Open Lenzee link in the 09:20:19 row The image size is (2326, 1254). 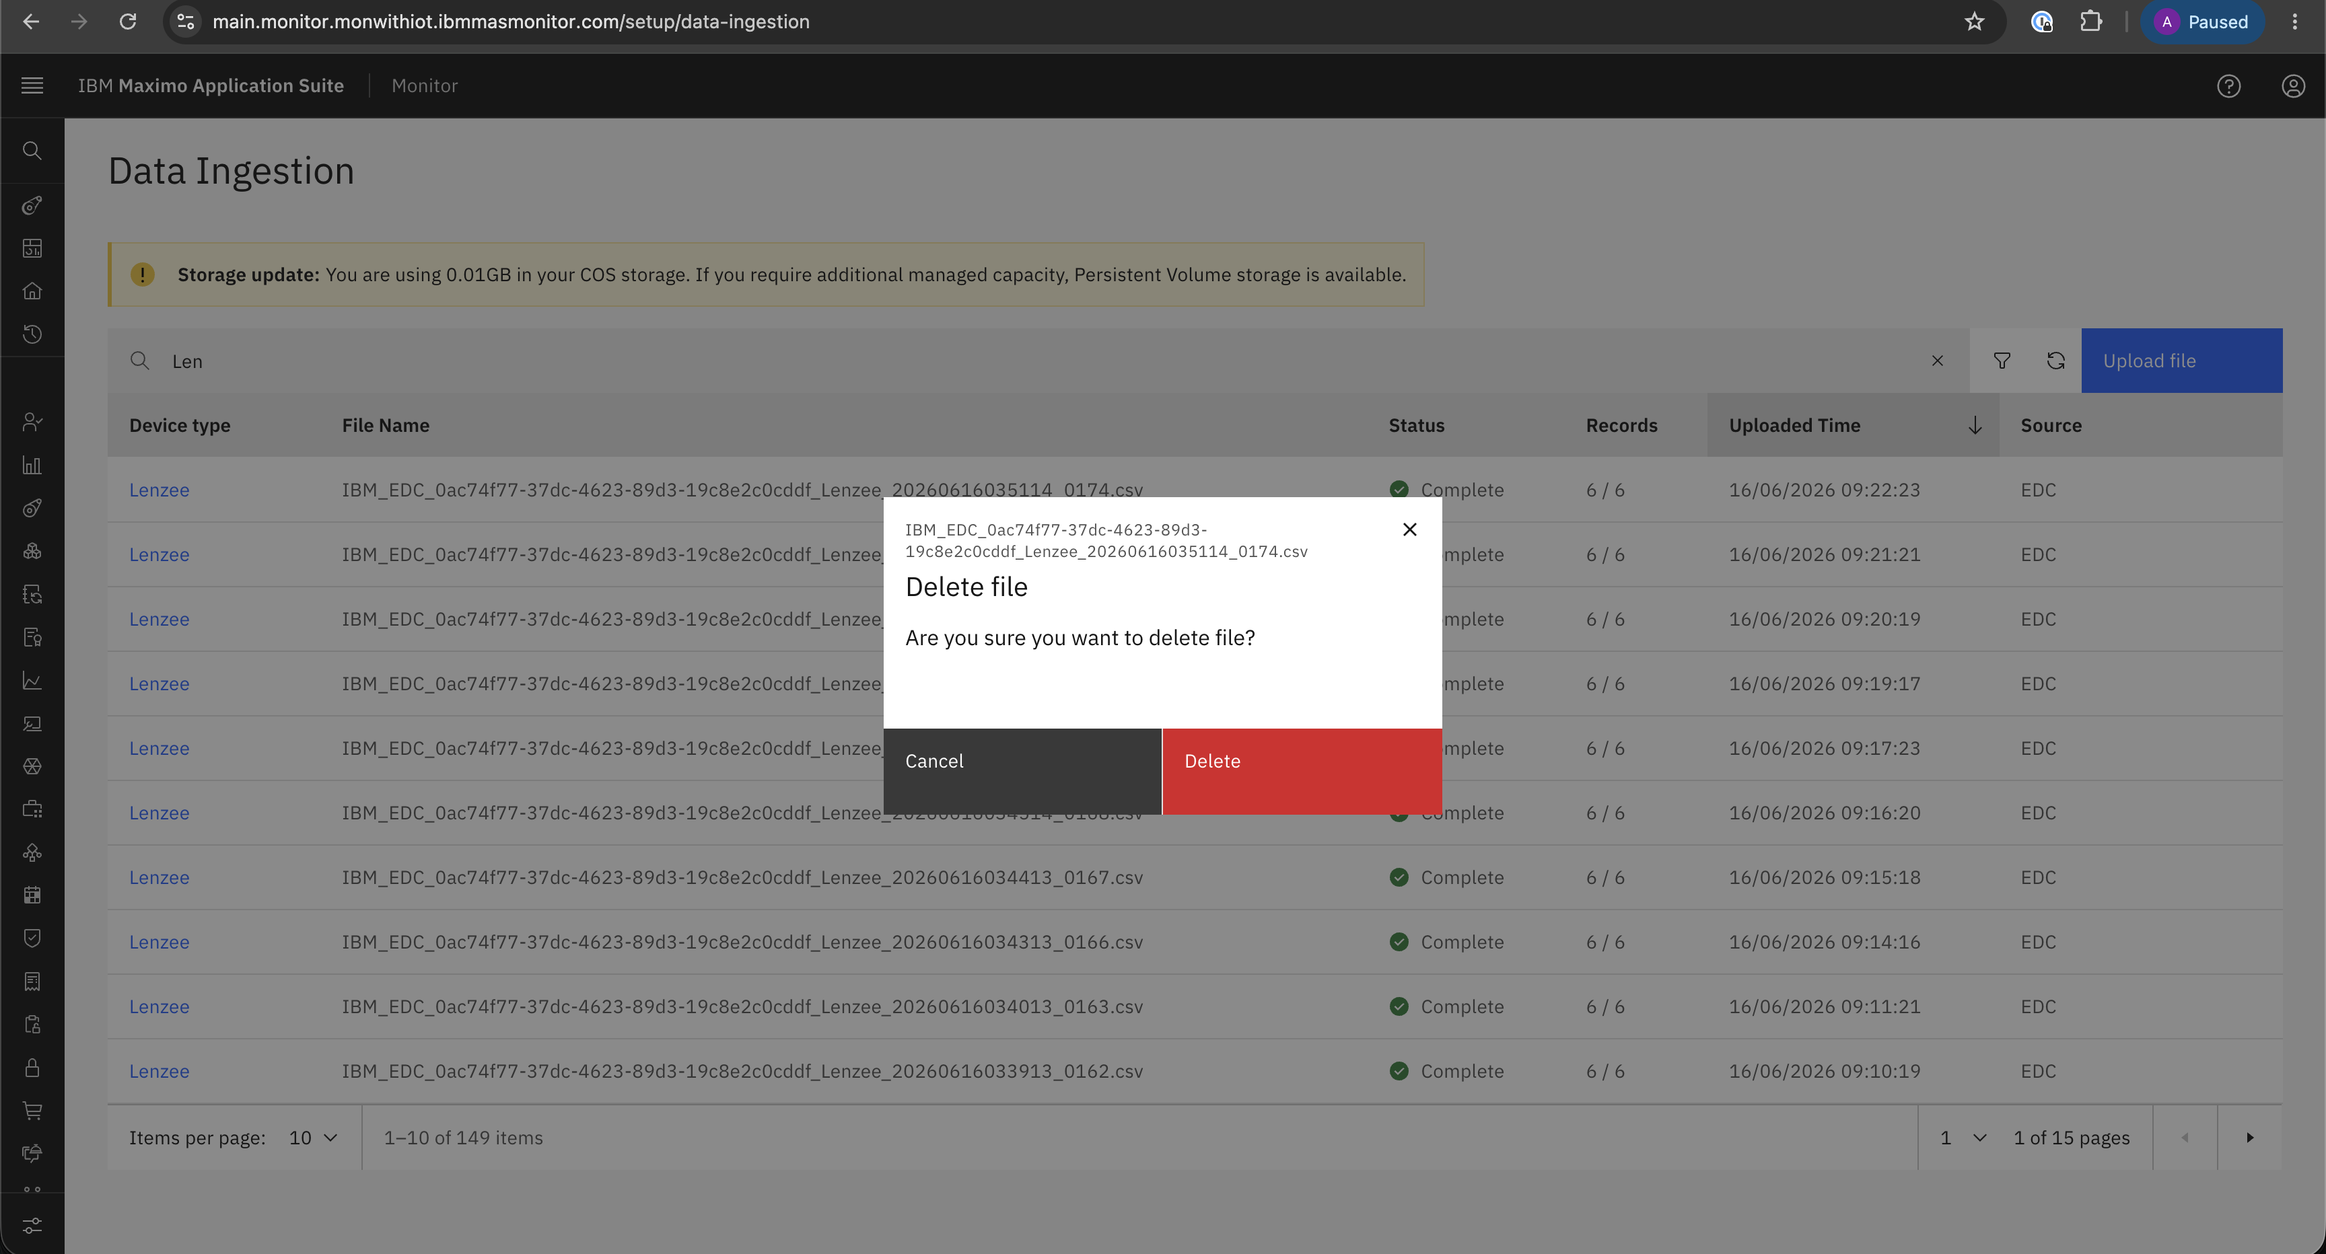coord(159,620)
